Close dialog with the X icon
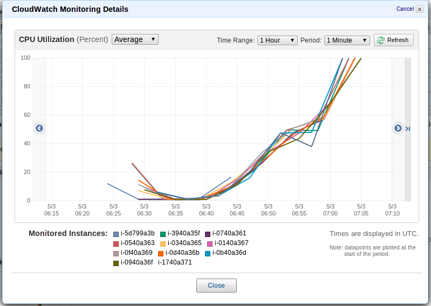The height and width of the screenshot is (306, 431). (420, 9)
